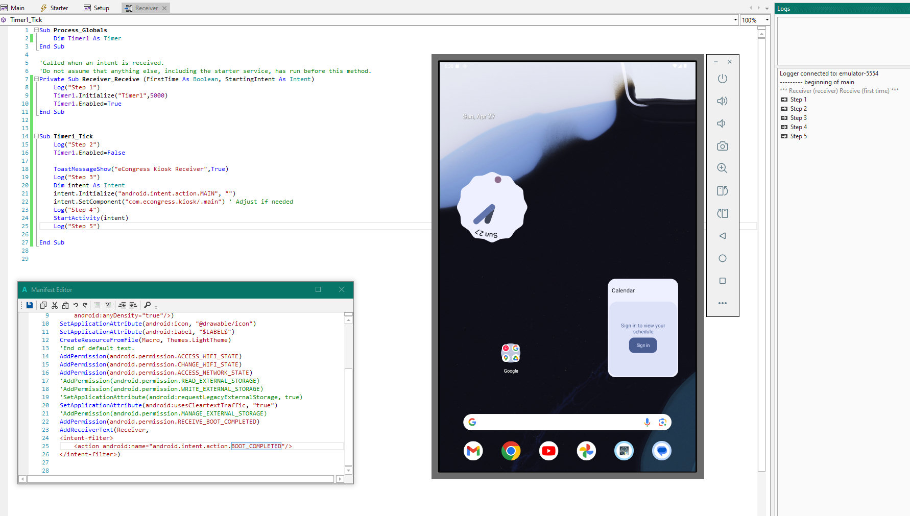Screen dimensions: 910x516
Task: Click the Copy icon in Manifest Editor
Action: (x=43, y=305)
